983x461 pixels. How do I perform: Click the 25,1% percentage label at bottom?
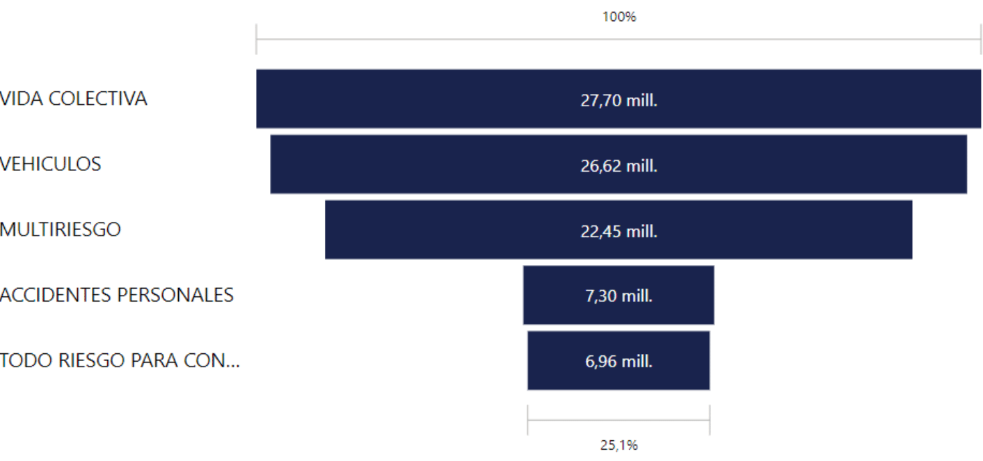pos(619,446)
